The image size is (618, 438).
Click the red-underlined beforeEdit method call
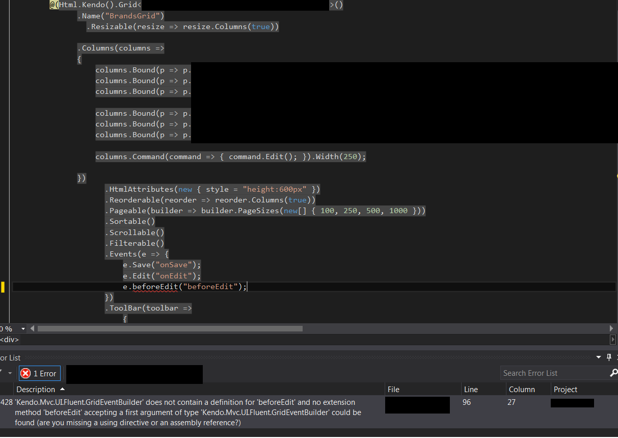[155, 287]
